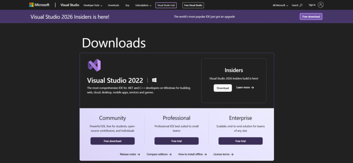Image resolution: width=353 pixels, height=163 pixels.
Task: Select the Buy menu item
Action: coord(128,5)
